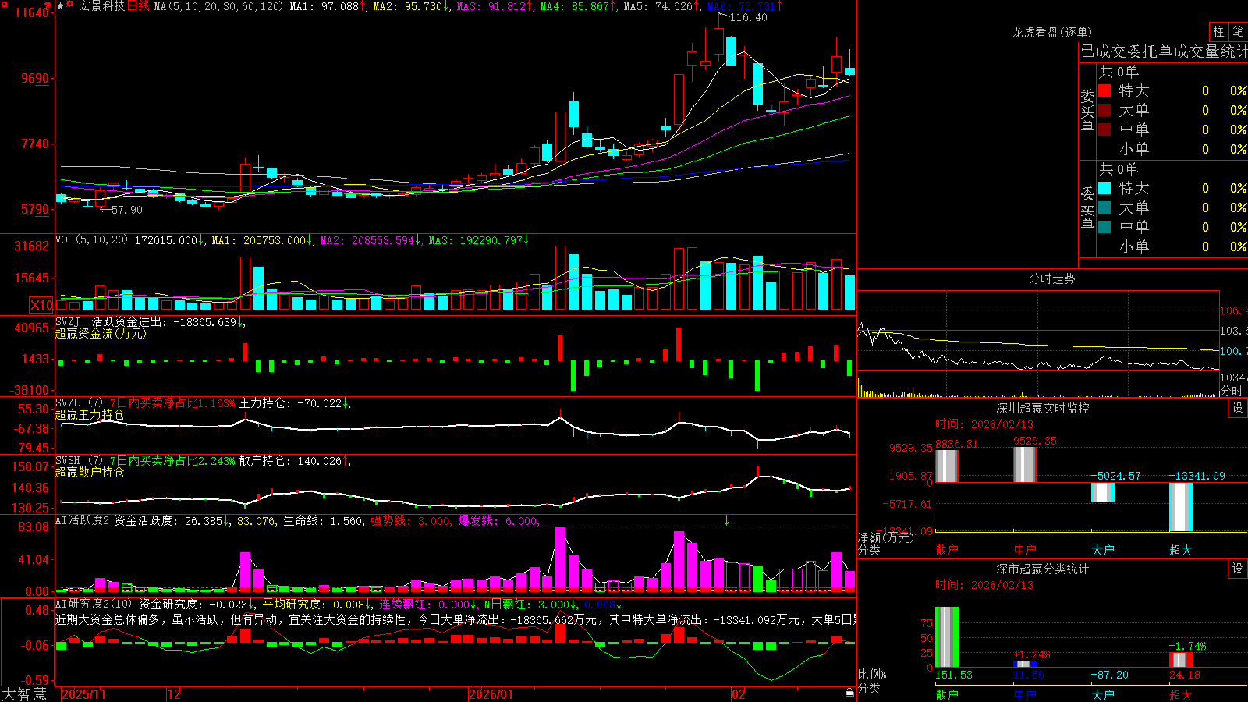This screenshot has height=702, width=1248.
Task: Switch Dragon-Tiger panel to 柱 bar view
Action: tap(1218, 32)
